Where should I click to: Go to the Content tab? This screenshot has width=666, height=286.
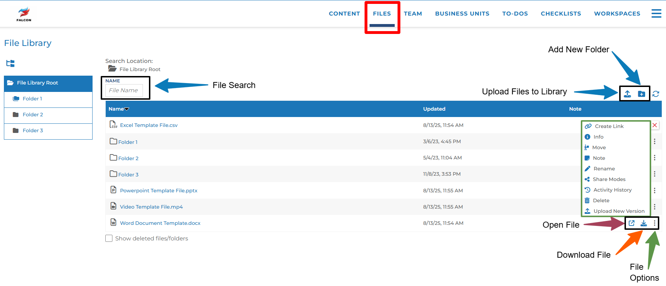(x=344, y=14)
